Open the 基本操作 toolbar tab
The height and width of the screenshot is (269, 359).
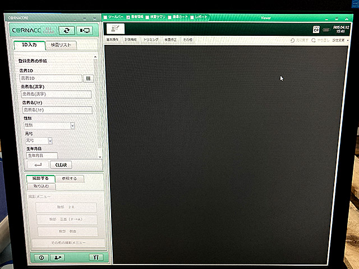(113, 40)
